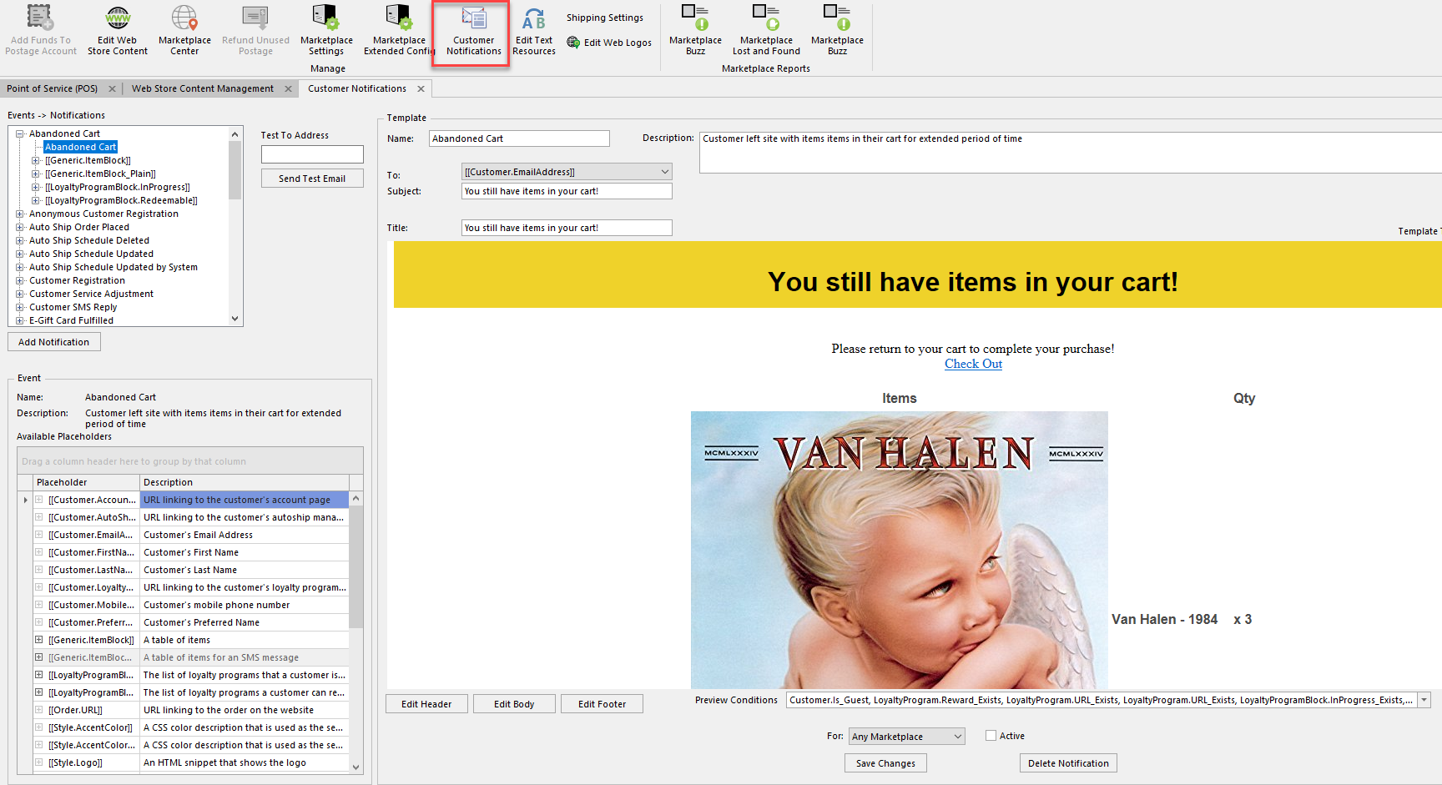Expand [[Generic.ItemBlock_Plain]] tree node
The height and width of the screenshot is (785, 1442).
tap(36, 174)
